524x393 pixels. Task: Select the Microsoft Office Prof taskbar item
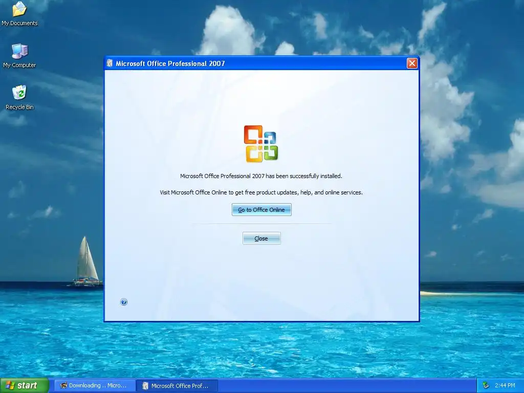point(178,386)
